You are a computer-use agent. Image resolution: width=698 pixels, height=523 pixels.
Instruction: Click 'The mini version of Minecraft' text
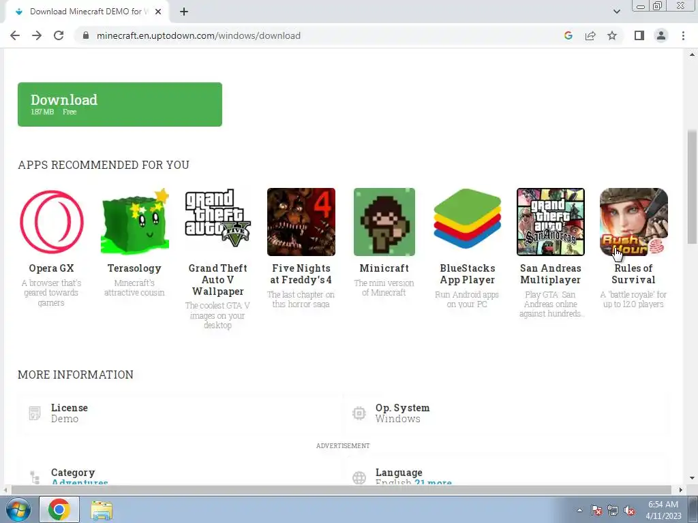[384, 288]
